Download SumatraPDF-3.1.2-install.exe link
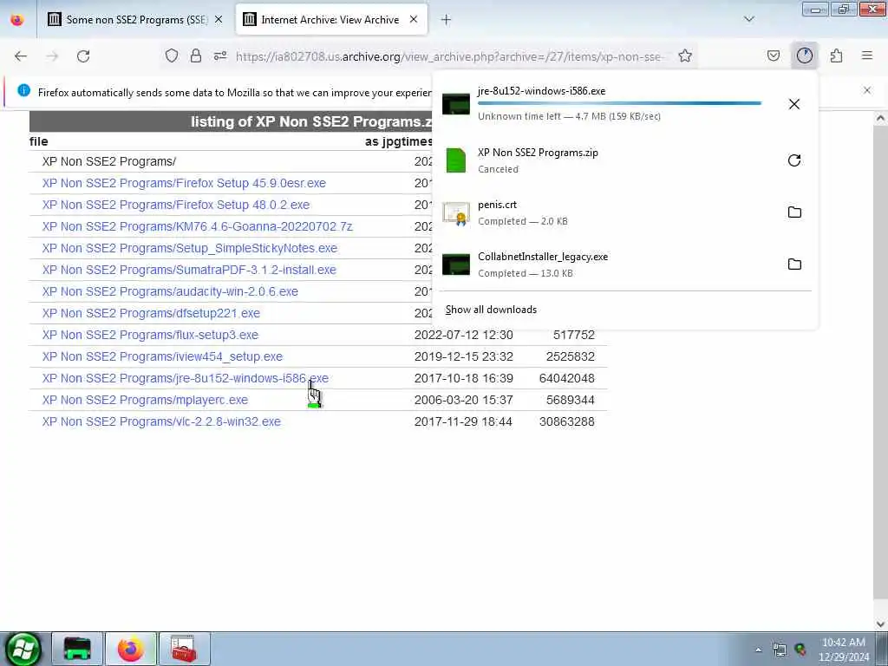The width and height of the screenshot is (888, 666). (189, 271)
